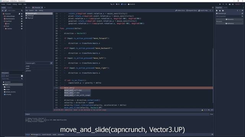The width and height of the screenshot is (245, 137).
Task: Open the Debugger bottom panel
Action: coord(36,134)
